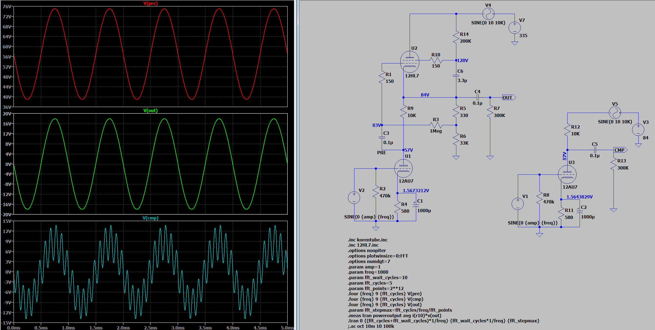This screenshot has height=330, width=655.
Task: Click the R4 580 cathode resistor symbol
Action: pos(397,208)
